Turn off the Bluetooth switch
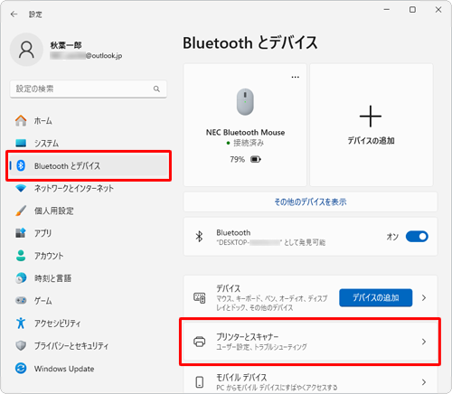This screenshot has width=452, height=394. click(x=417, y=237)
